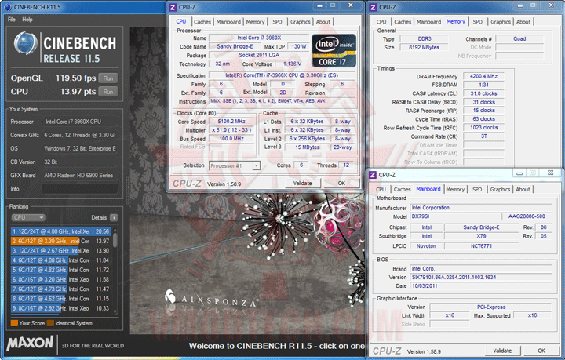Click the Intel Core i7 3960X name field

pyautogui.click(x=259, y=38)
